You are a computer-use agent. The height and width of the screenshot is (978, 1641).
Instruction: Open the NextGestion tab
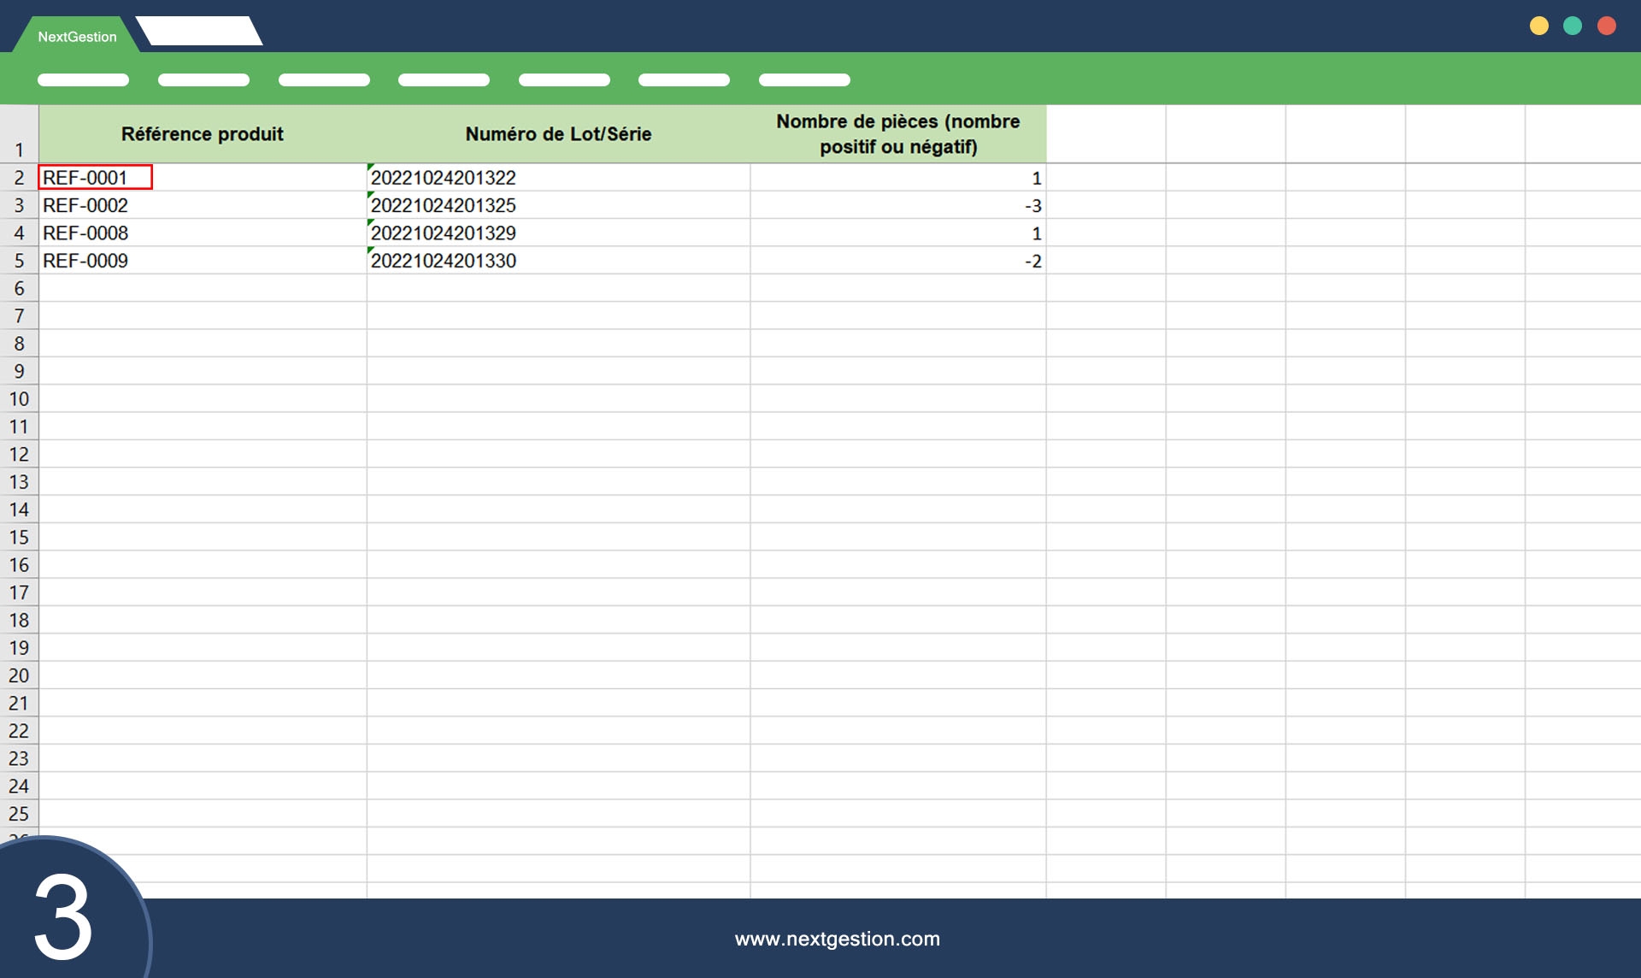point(77,37)
